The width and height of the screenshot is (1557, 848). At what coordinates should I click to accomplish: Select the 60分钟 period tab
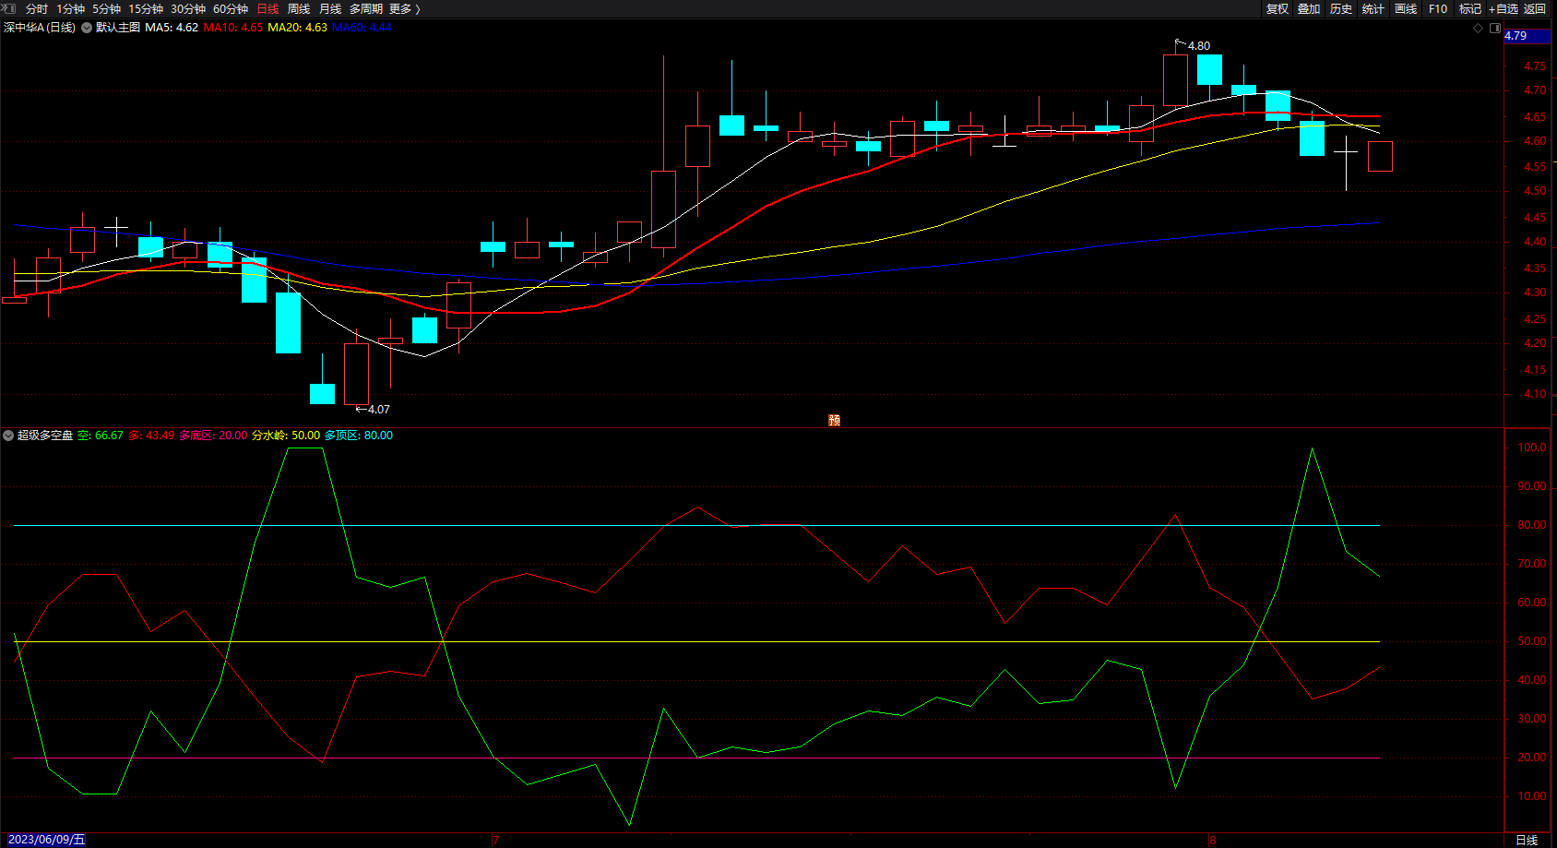tap(231, 8)
